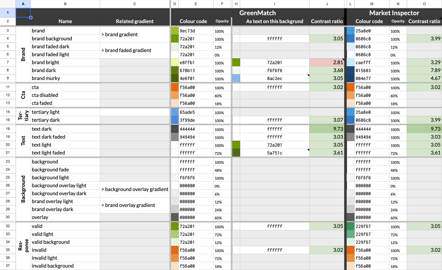The image size is (442, 270).
Task: Click the GreenMatch swatch in the tertiary dark row
Action: pyautogui.click(x=175, y=120)
